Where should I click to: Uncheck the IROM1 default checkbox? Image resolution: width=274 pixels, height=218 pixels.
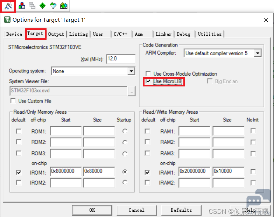click(19, 173)
